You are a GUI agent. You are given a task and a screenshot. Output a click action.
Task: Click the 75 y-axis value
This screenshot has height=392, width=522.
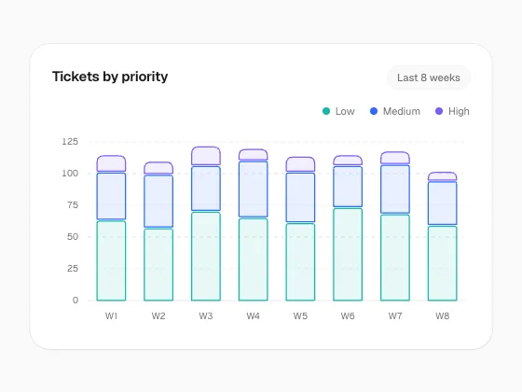point(73,205)
